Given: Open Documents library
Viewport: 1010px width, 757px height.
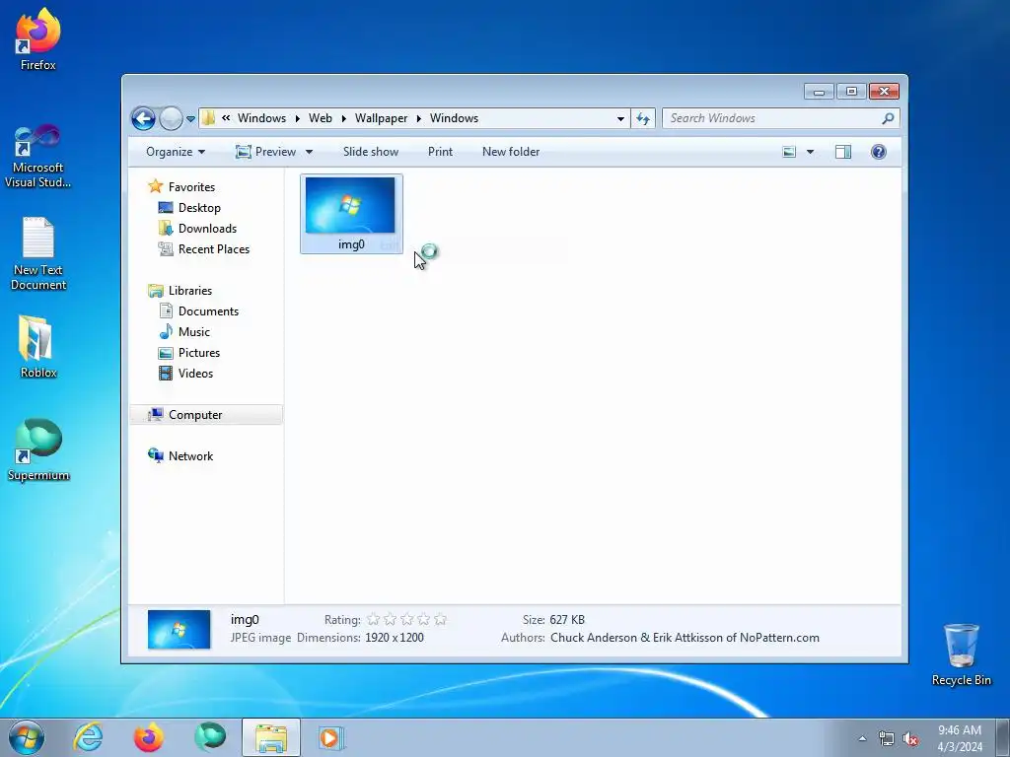Looking at the screenshot, I should click(x=208, y=310).
